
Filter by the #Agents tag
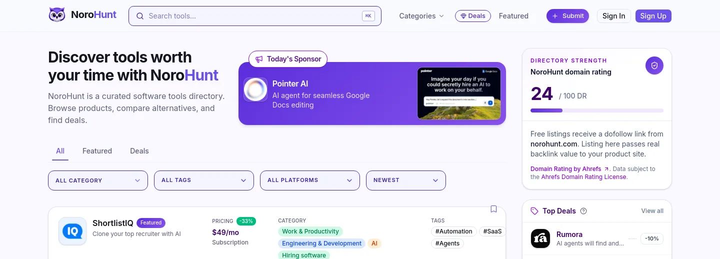click(x=447, y=243)
